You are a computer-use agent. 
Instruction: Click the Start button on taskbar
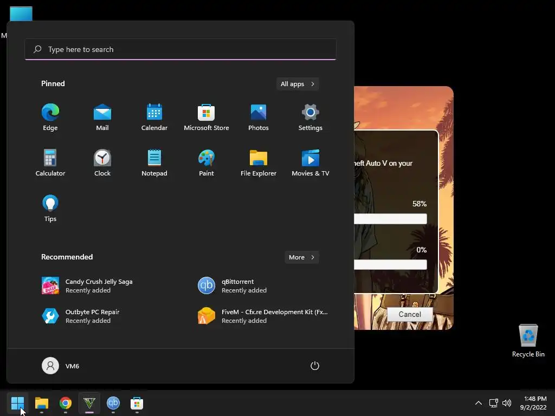(x=17, y=403)
